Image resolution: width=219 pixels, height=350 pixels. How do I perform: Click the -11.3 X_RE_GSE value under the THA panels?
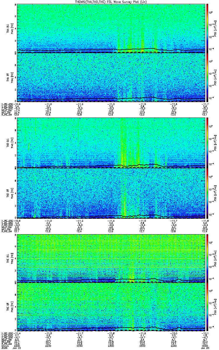pyautogui.click(x=111, y=104)
